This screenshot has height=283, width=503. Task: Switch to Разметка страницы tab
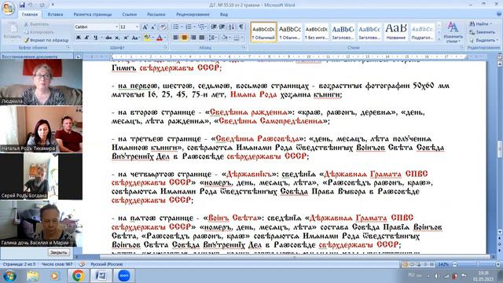click(x=93, y=14)
